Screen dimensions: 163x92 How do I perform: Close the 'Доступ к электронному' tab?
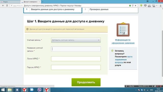[x=39, y=2]
